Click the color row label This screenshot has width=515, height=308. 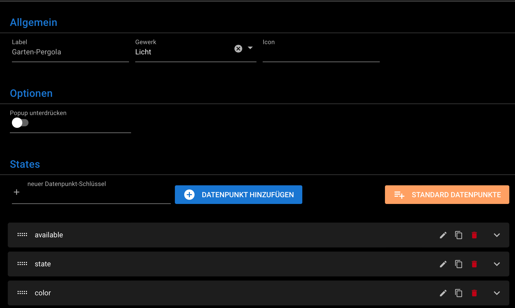[43, 293]
